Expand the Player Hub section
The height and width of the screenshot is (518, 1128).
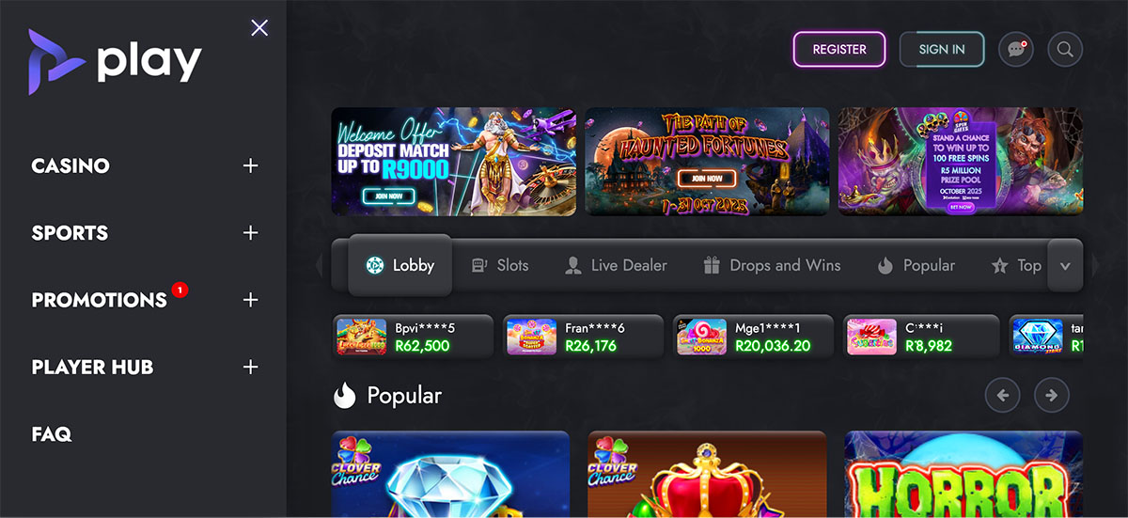point(250,367)
